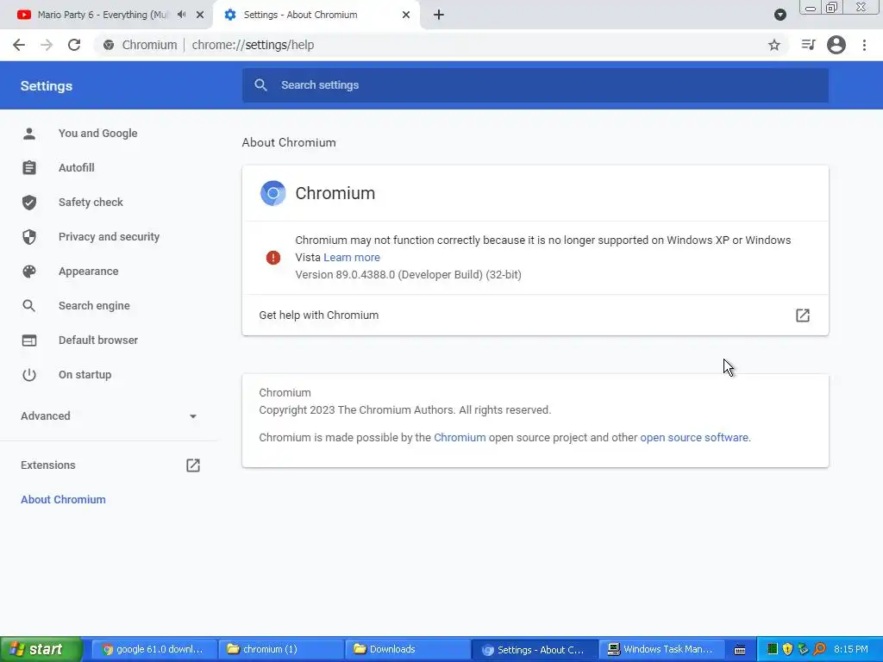Open Appearance settings
The image size is (883, 662).
[x=89, y=272]
